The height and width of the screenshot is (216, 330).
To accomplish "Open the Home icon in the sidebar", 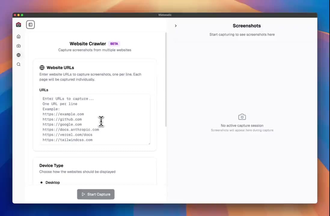I will (x=18, y=36).
